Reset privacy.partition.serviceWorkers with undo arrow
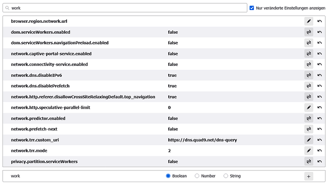The width and height of the screenshot is (328, 184). pyautogui.click(x=319, y=161)
